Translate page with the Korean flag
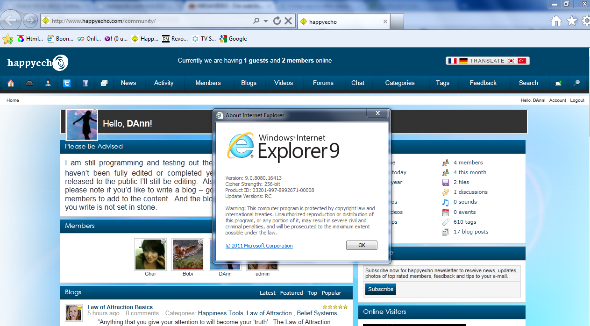This screenshot has width=590, height=326. point(511,61)
